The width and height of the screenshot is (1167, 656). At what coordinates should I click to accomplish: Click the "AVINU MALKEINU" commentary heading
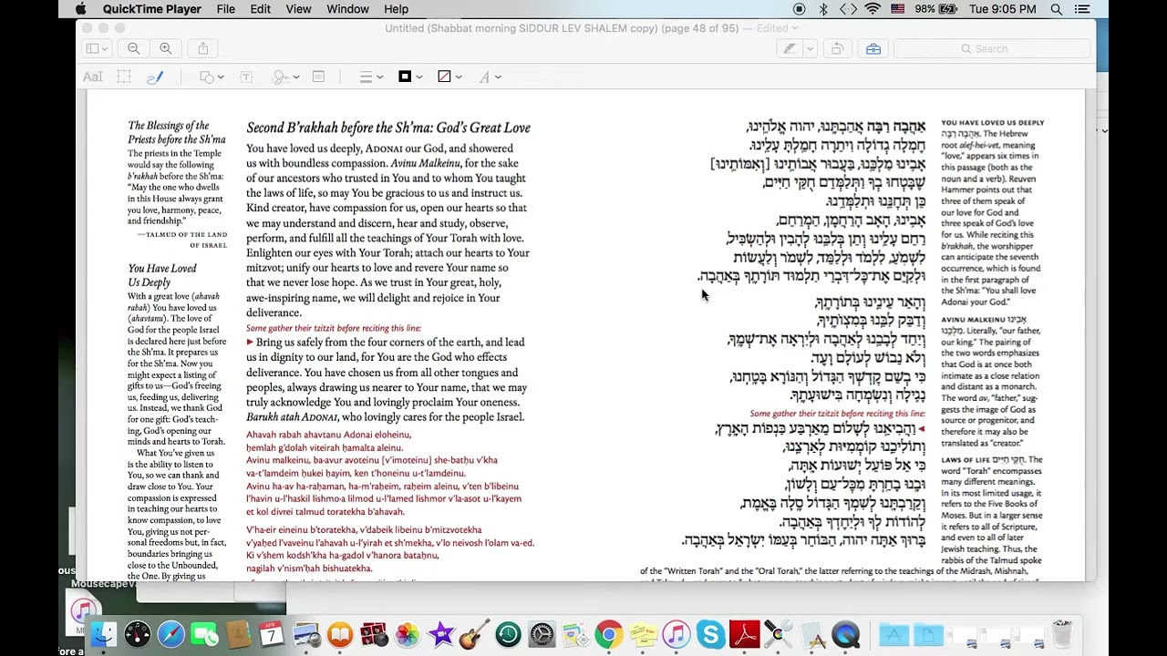pos(973,320)
